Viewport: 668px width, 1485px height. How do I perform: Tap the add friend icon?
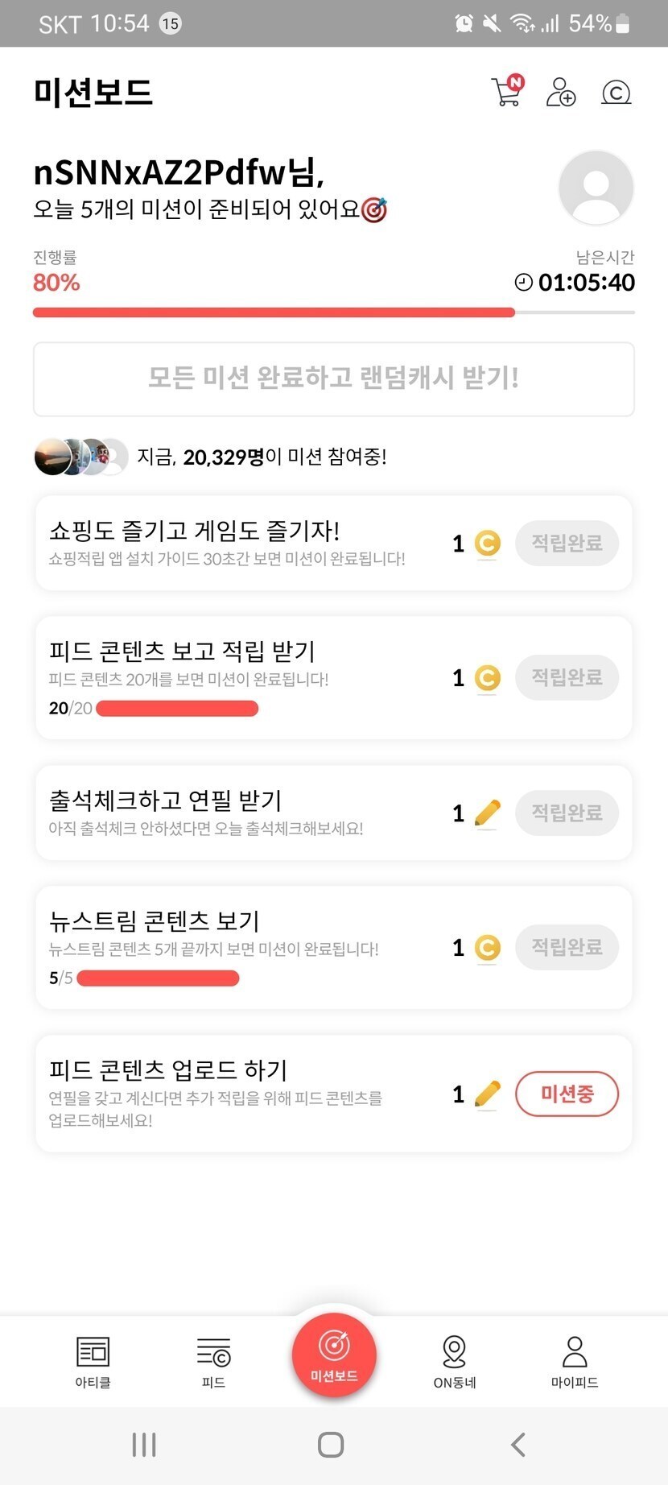pos(560,92)
